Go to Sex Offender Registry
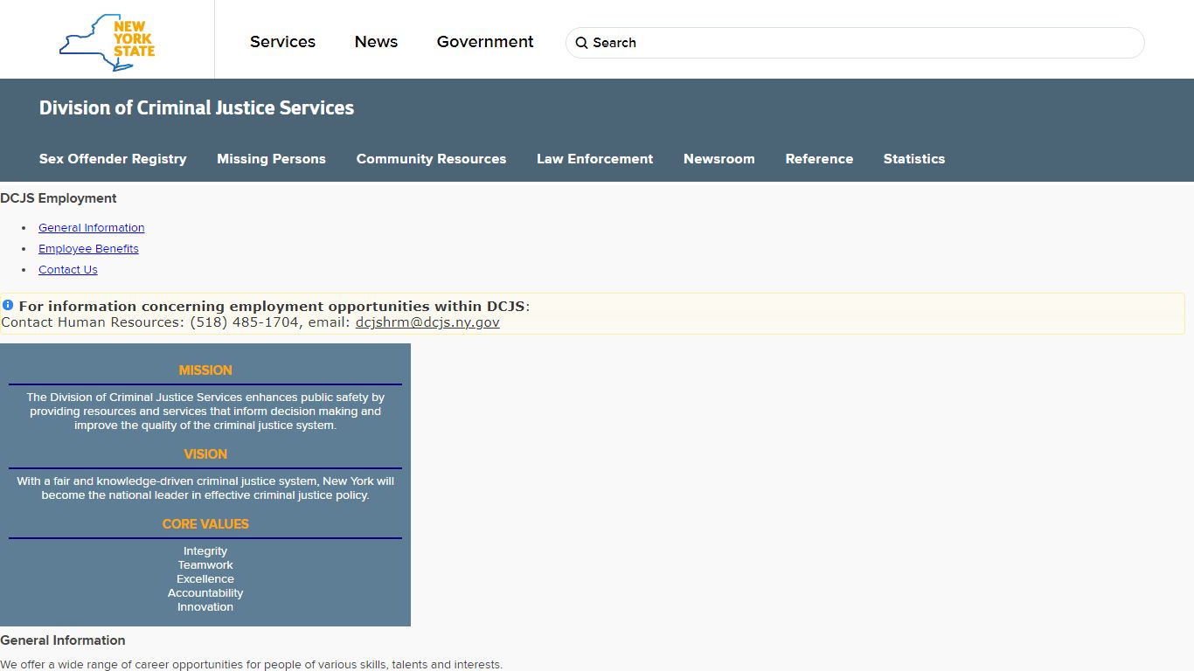The height and width of the screenshot is (671, 1194). point(113,159)
